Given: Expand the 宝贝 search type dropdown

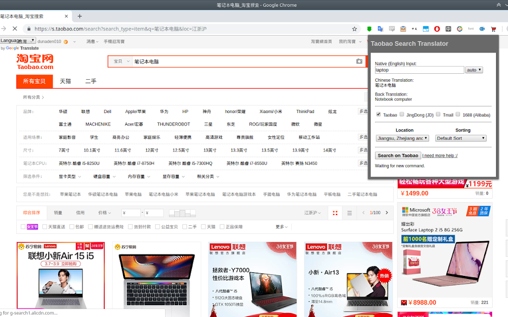Looking at the screenshot, I should 121,61.
